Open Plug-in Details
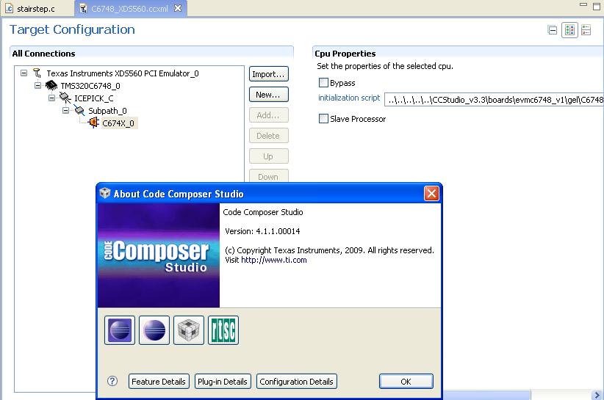This screenshot has height=400, width=604. (223, 382)
